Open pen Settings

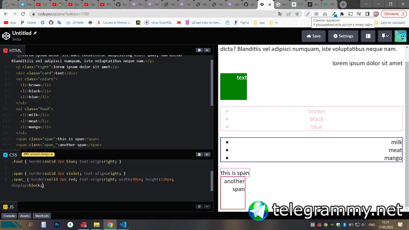[x=343, y=36]
